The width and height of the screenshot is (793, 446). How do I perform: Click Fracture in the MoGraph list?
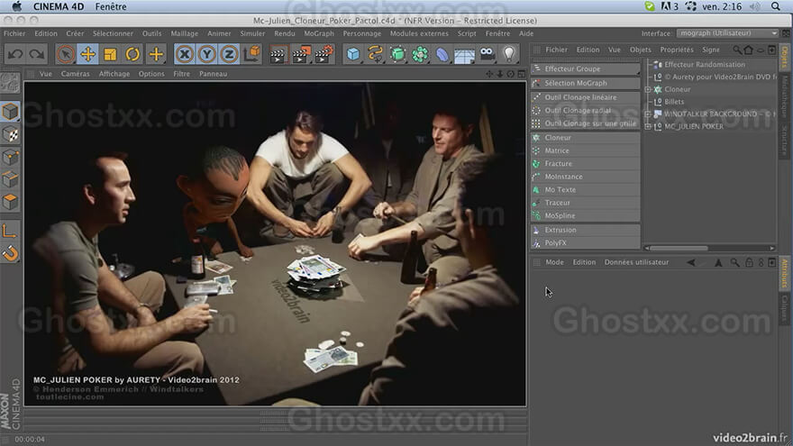coord(586,164)
